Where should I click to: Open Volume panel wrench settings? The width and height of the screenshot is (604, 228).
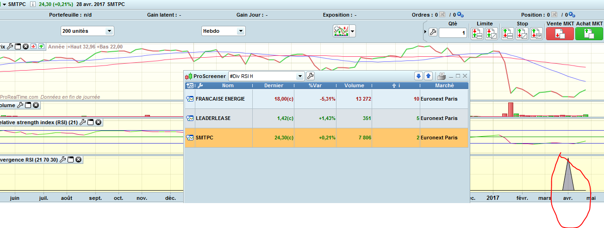click(20, 105)
